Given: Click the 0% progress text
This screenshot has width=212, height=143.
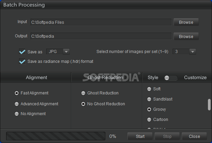Looking at the screenshot, I should point(113,136).
